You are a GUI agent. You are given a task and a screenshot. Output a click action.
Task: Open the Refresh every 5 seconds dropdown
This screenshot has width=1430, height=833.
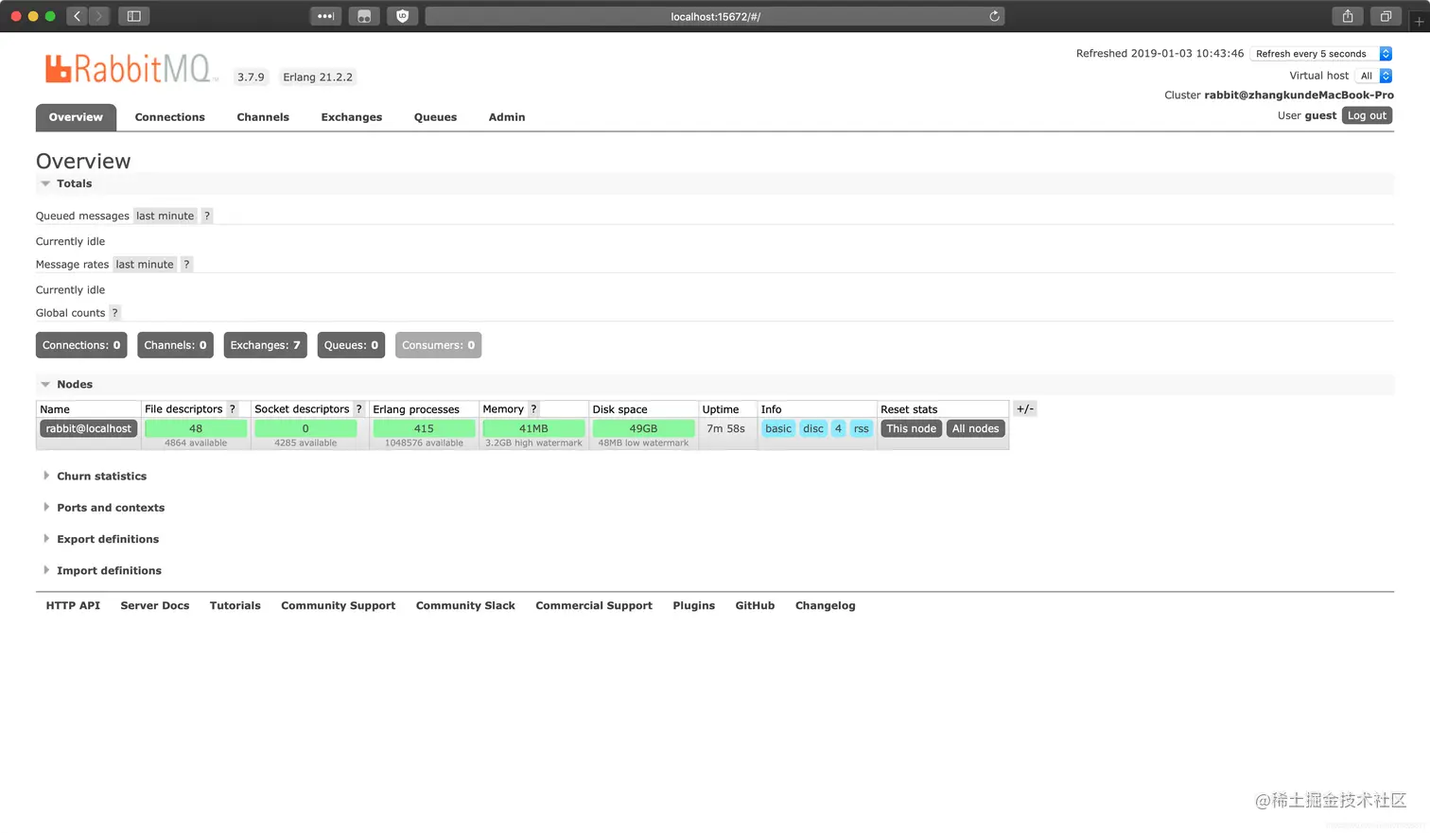[x=1321, y=54]
